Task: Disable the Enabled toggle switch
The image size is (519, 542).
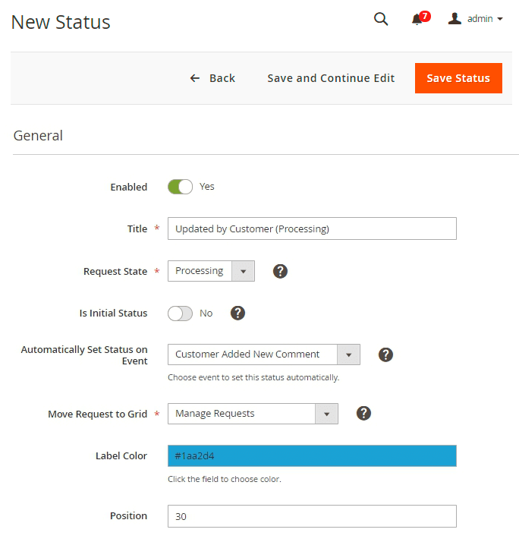Action: point(180,187)
